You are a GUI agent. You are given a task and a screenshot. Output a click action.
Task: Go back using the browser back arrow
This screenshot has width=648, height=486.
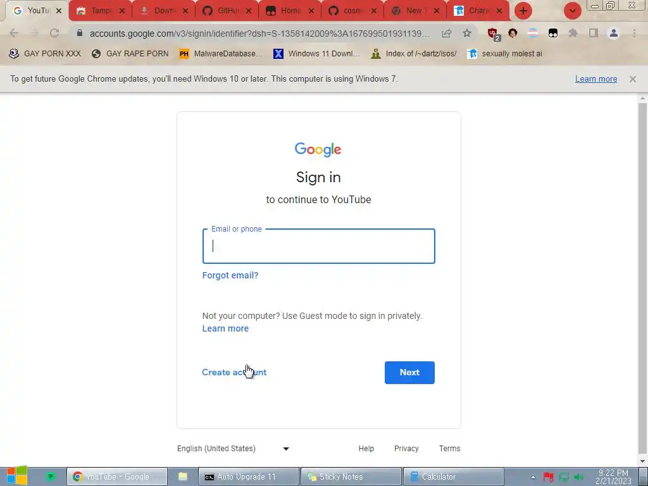coord(14,33)
